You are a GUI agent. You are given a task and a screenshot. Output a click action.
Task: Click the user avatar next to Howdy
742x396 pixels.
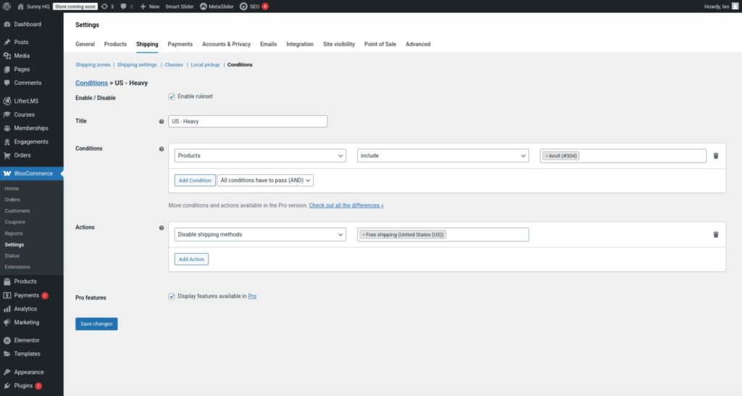[735, 7]
